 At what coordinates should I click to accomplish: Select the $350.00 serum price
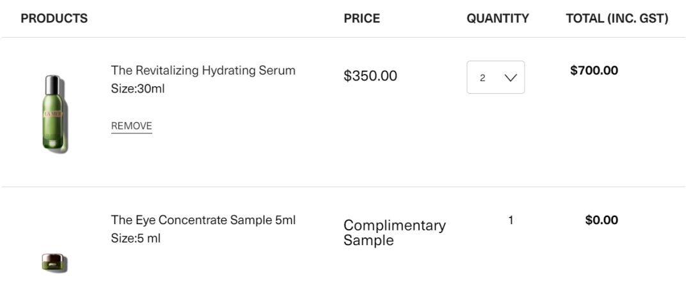point(370,76)
